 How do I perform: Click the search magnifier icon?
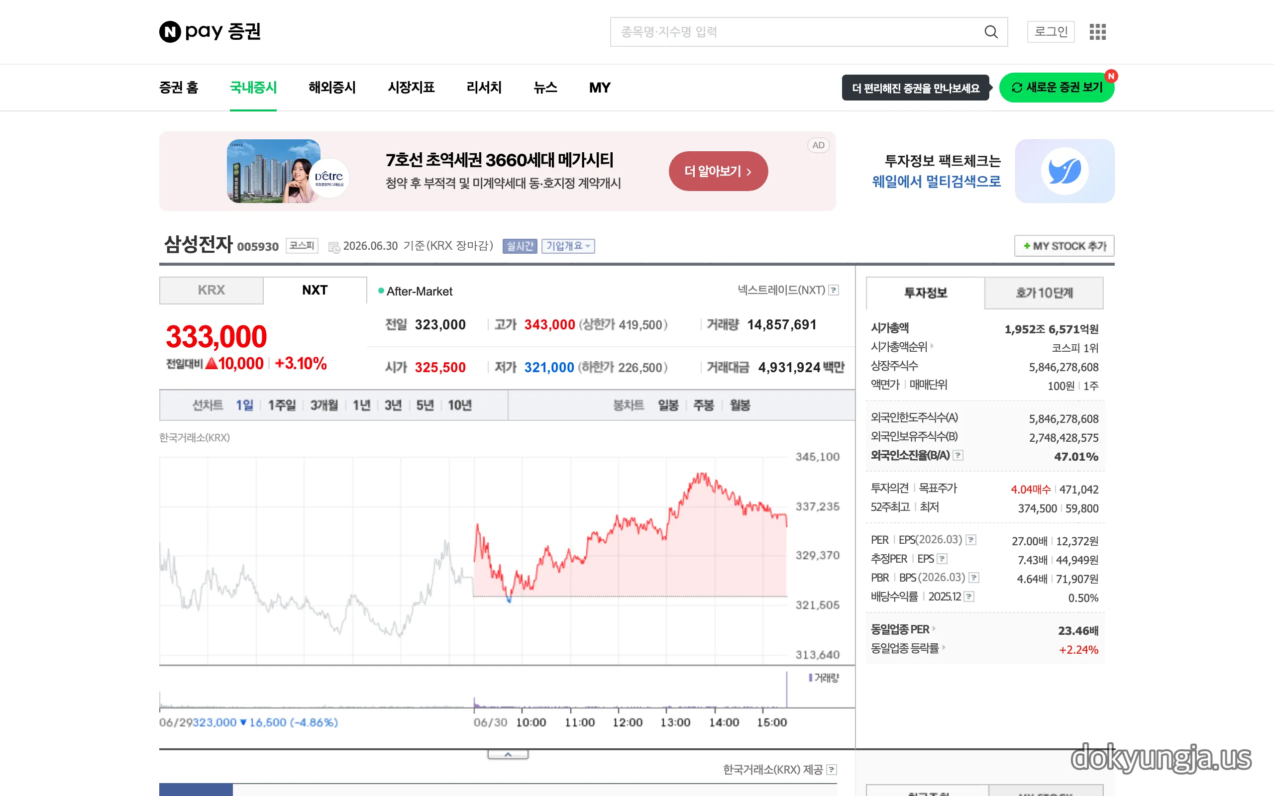(991, 32)
